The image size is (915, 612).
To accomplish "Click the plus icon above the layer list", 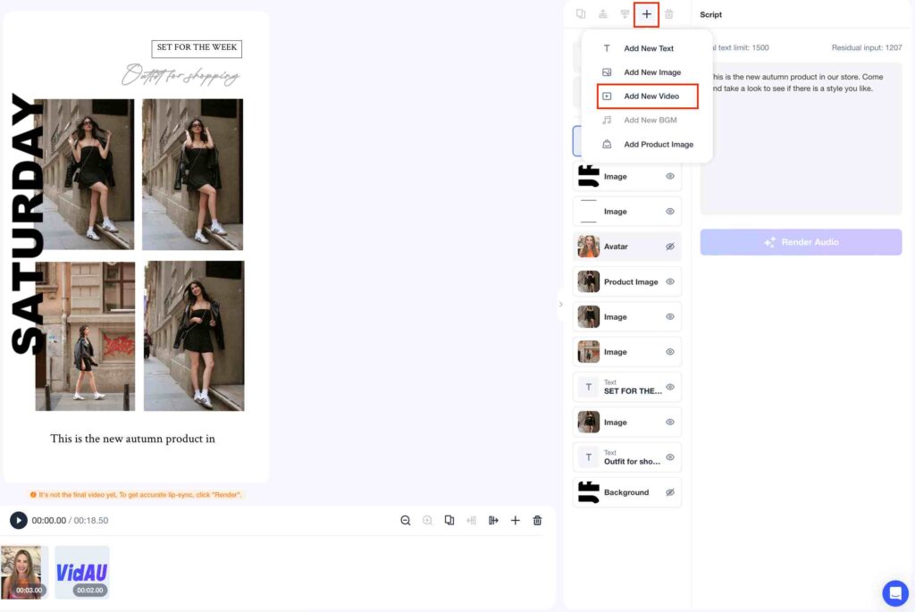I will [x=647, y=14].
